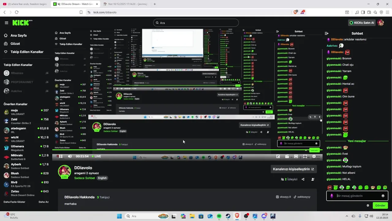Mute the stream volume speaker icon
This screenshot has height=221, width=392.
(x=70, y=156)
